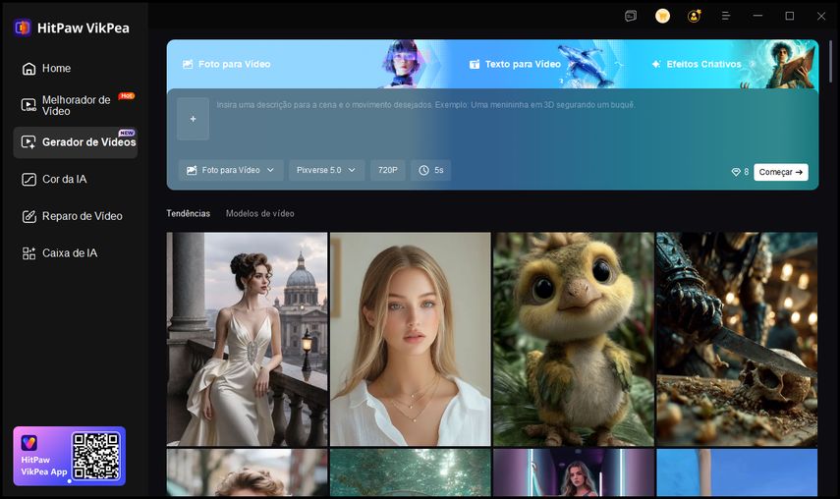Click the QR code for the VikPea app
The image size is (840, 499).
point(95,456)
